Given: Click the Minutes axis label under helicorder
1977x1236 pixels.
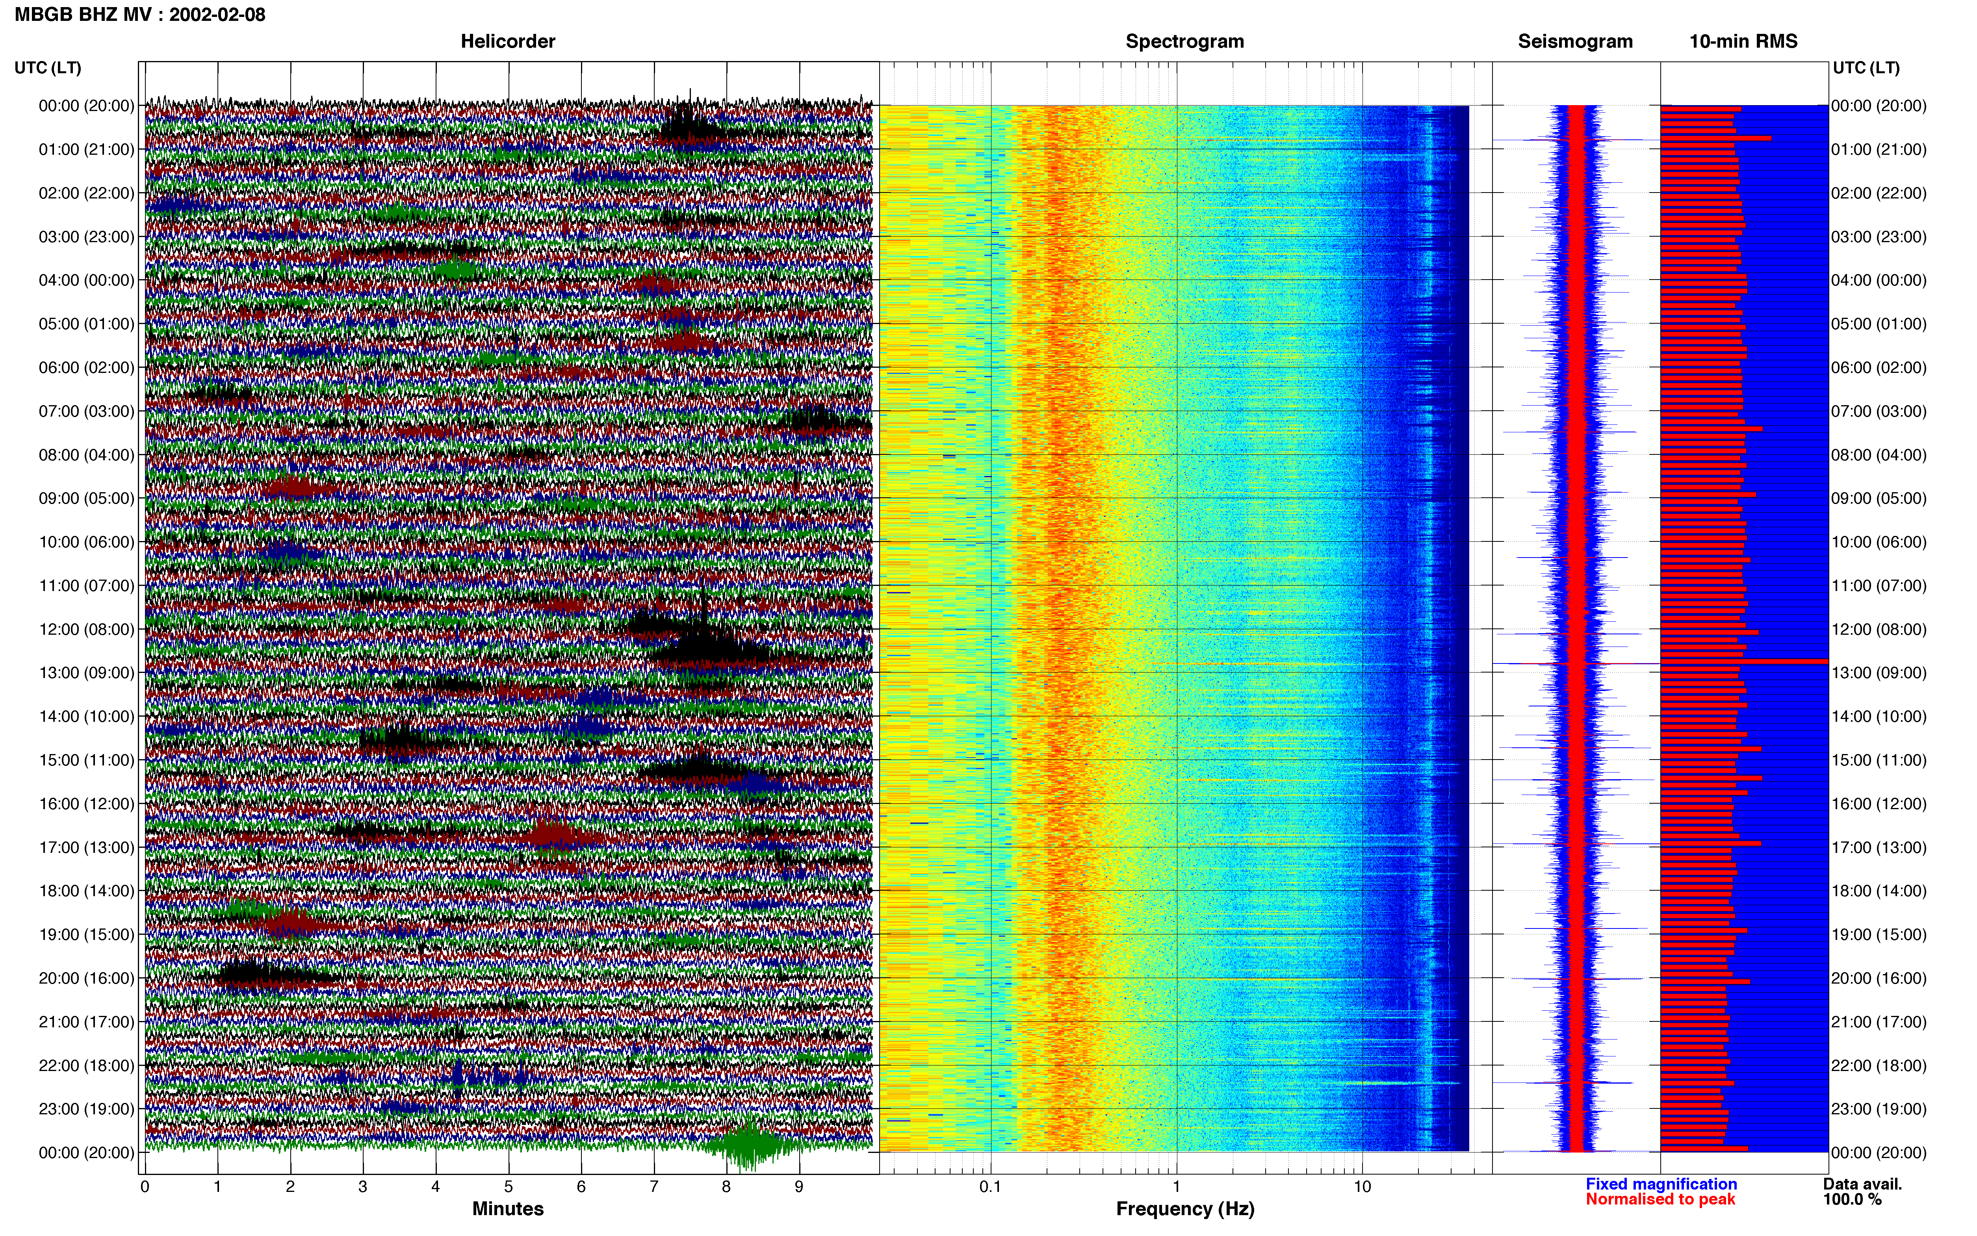Looking at the screenshot, I should point(508,1209).
